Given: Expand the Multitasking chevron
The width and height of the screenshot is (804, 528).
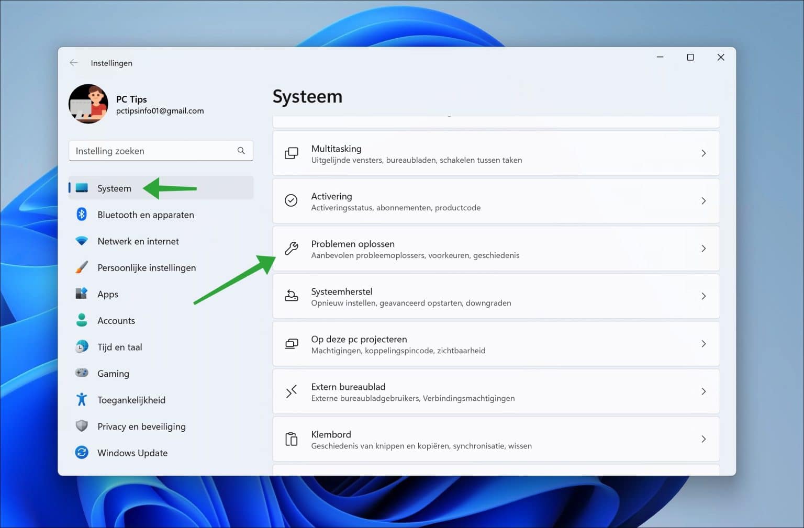Looking at the screenshot, I should click(x=703, y=153).
